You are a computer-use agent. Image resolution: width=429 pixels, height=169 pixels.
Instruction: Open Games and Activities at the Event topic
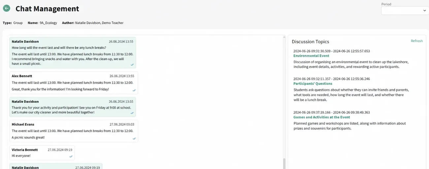click(x=321, y=117)
